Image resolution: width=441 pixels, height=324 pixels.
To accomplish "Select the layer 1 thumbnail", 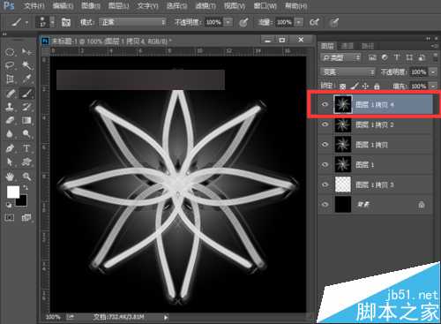I will (343, 164).
